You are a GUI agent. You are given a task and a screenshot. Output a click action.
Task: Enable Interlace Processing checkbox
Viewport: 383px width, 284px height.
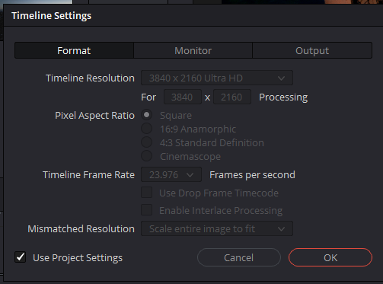147,210
